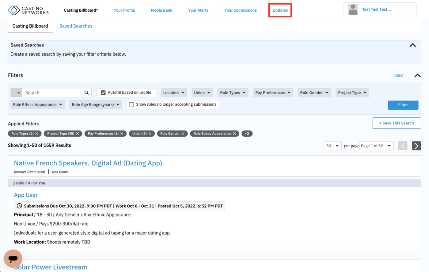Screen dimensions: 429x272
Task: Remove the Project Type (45) filter chip
Action: tap(78, 134)
